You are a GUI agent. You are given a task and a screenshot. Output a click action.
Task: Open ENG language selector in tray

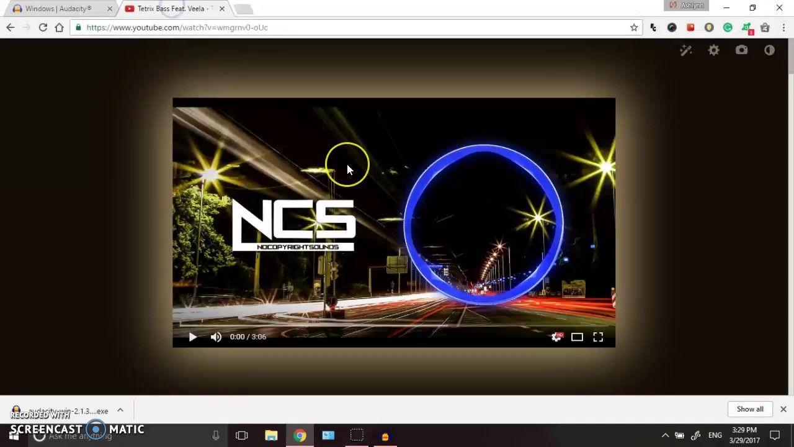pyautogui.click(x=715, y=436)
